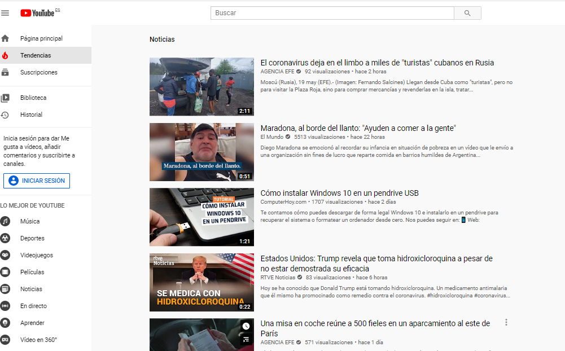Open the Aprender sidebar icon
This screenshot has height=351, width=565.
[6, 323]
